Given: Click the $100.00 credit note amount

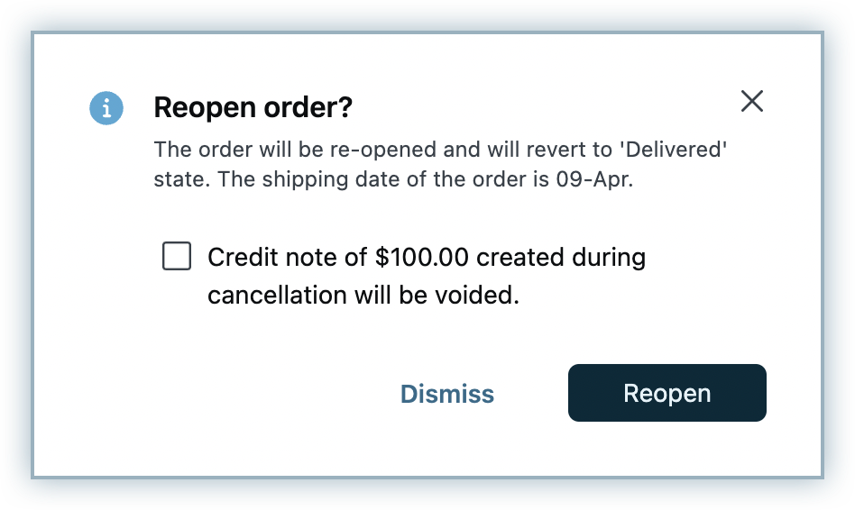Looking at the screenshot, I should (422, 258).
